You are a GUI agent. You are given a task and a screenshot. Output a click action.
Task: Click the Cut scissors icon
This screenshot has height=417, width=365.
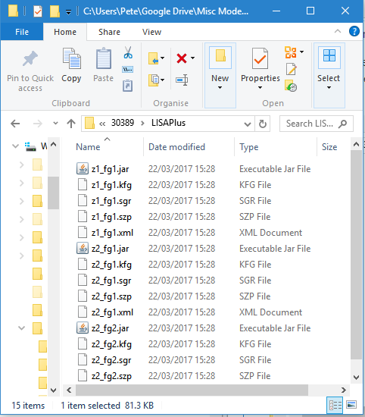(128, 52)
